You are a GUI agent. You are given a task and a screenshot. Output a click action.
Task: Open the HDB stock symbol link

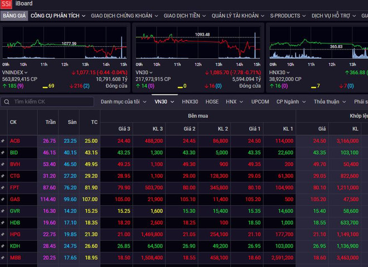(14, 222)
